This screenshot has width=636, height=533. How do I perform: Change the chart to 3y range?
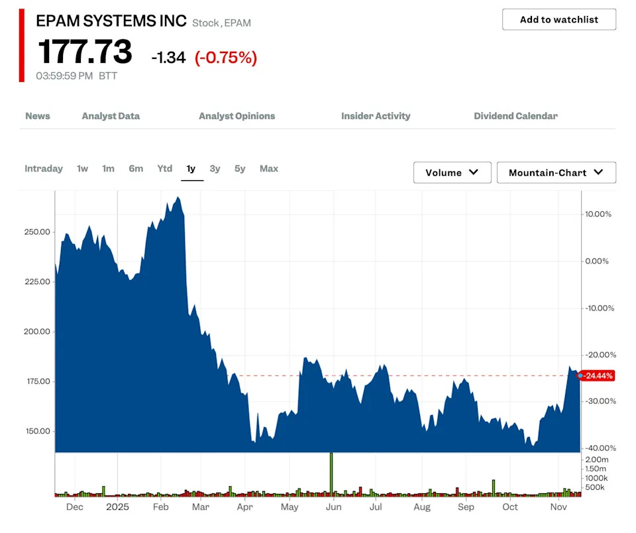point(215,169)
